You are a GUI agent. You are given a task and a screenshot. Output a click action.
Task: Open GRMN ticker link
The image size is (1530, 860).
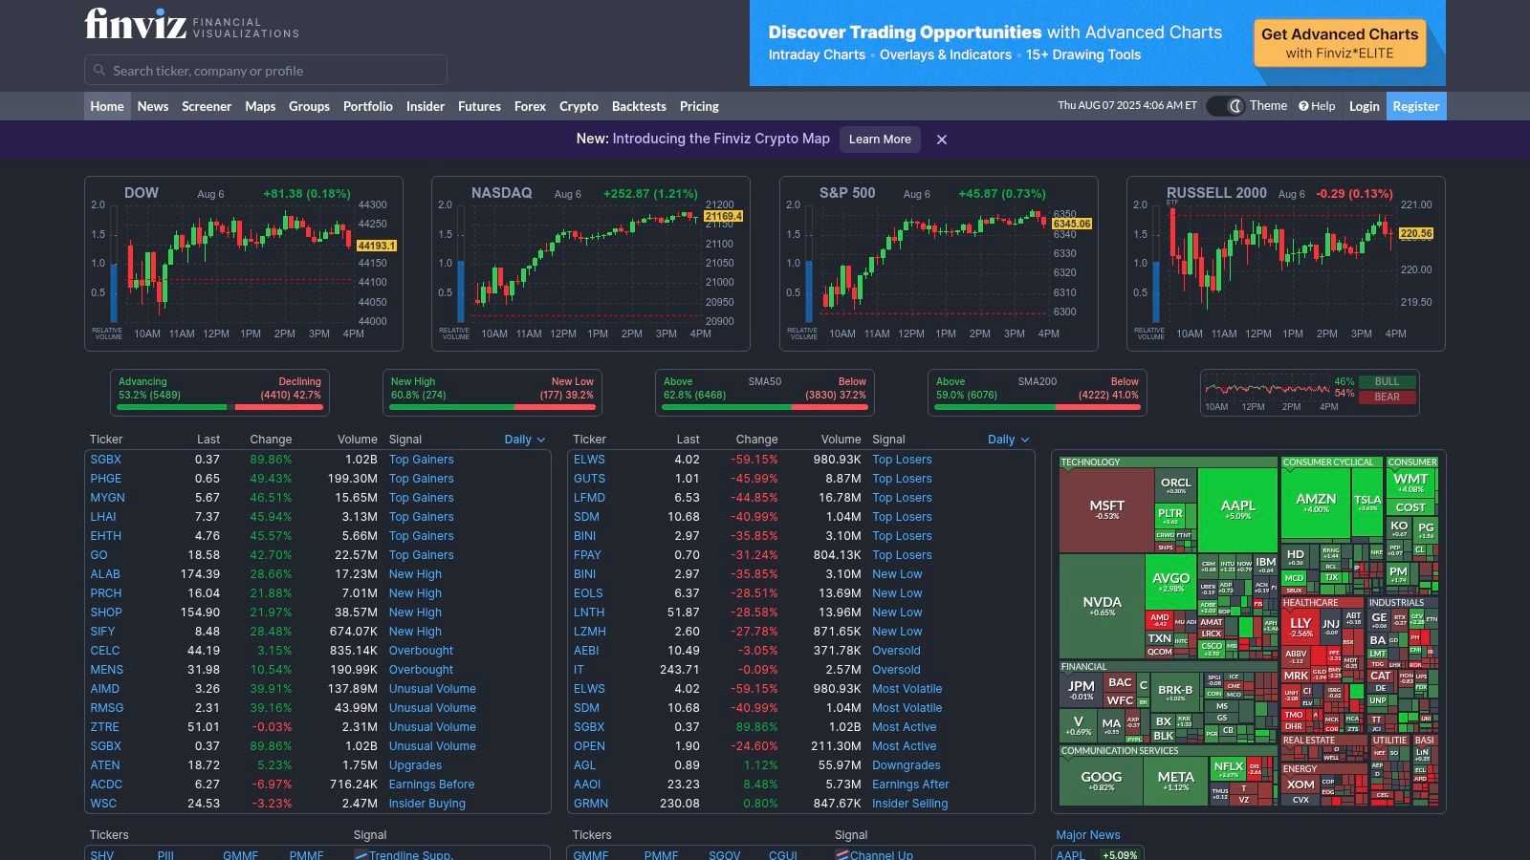(591, 804)
